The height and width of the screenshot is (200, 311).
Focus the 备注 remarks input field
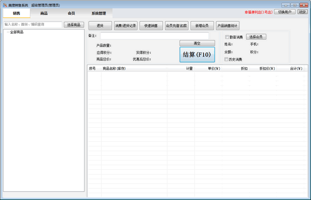pos(154,36)
